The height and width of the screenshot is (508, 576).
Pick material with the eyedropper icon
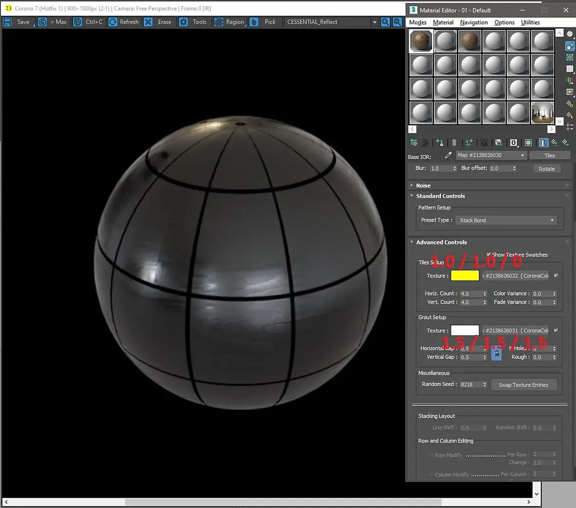click(448, 155)
